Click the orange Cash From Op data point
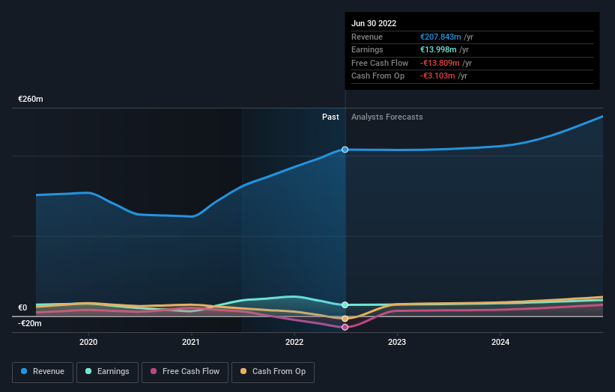 pos(345,319)
